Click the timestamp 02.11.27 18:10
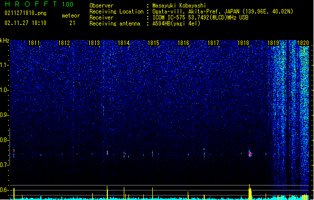 click(x=25, y=23)
